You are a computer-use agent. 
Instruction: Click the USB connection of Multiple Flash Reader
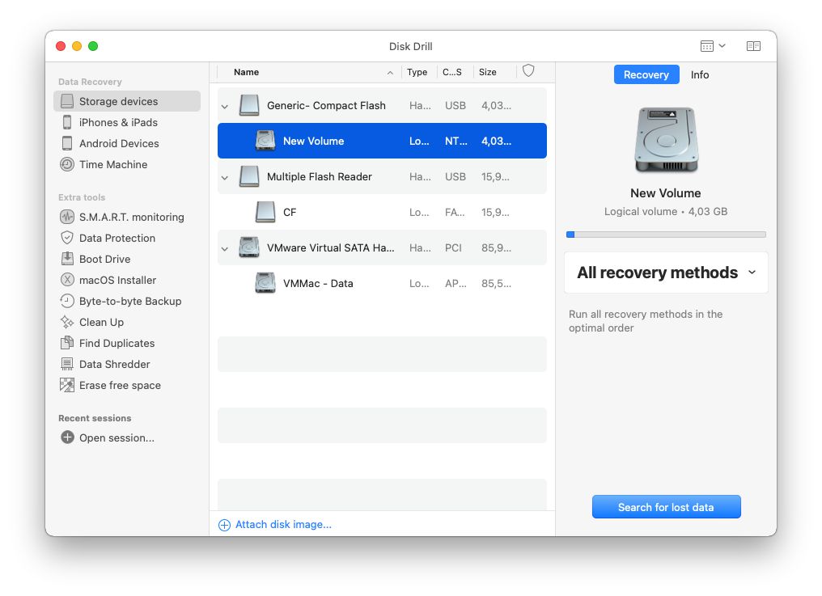[455, 176]
